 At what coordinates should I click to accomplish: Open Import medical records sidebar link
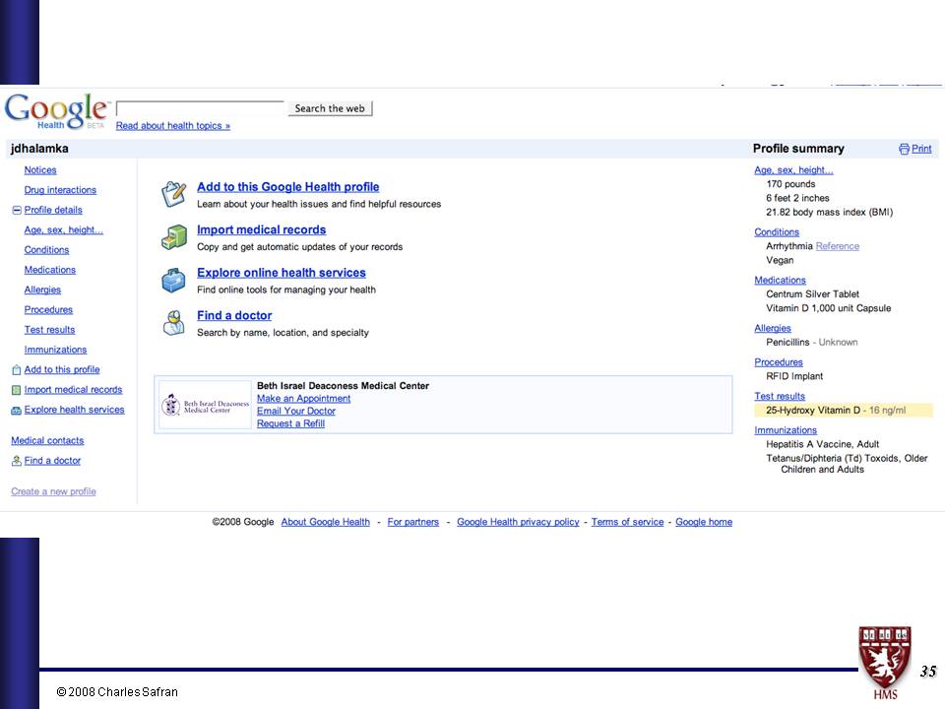pyautogui.click(x=73, y=390)
